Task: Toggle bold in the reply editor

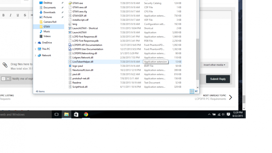Action: 4,15
